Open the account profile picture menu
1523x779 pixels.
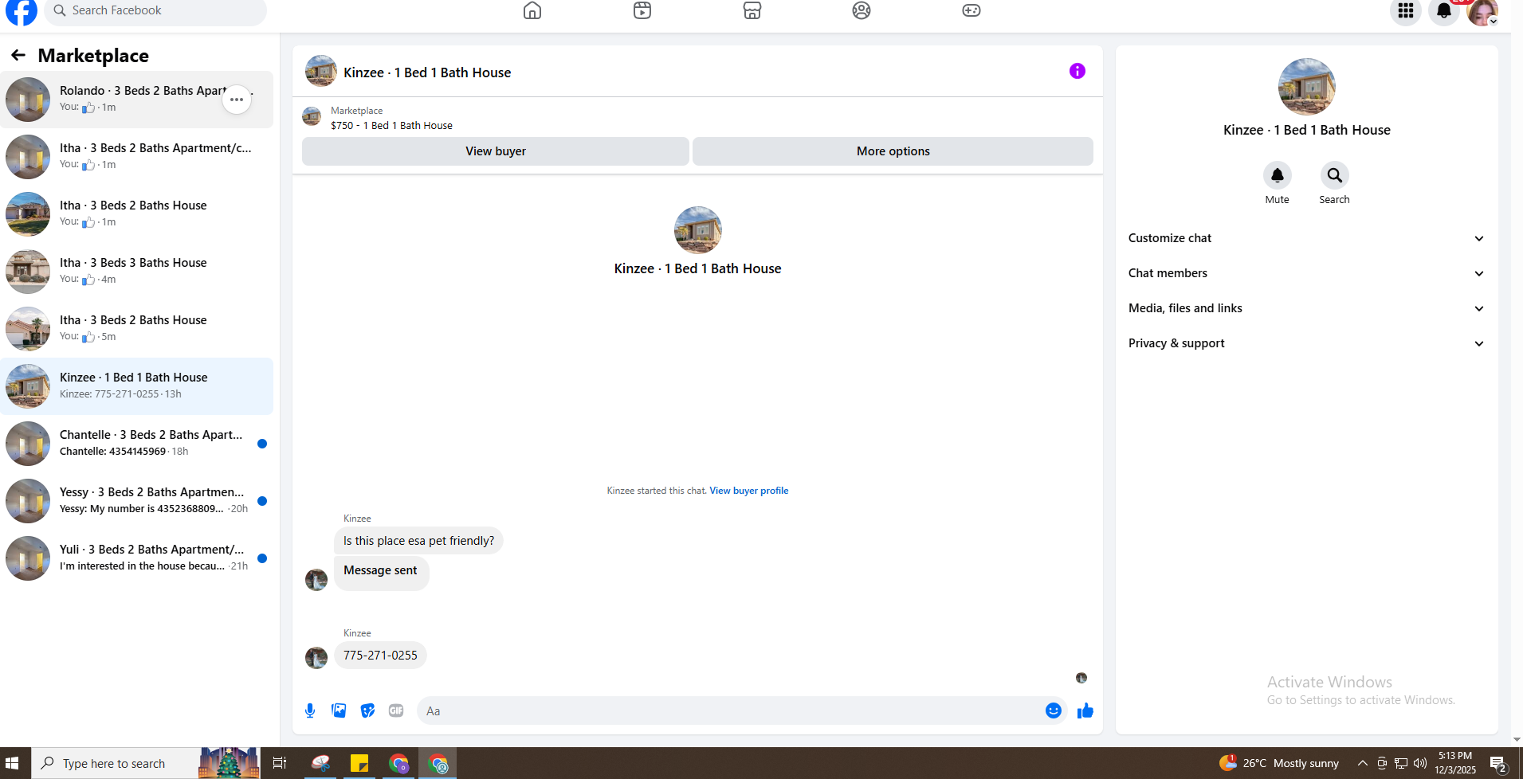(x=1482, y=11)
